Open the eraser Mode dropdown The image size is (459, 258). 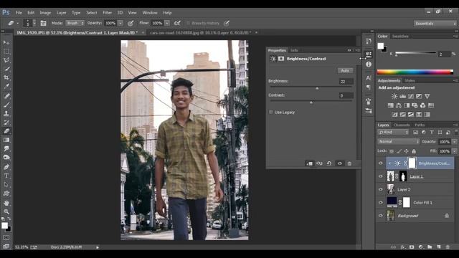click(75, 23)
